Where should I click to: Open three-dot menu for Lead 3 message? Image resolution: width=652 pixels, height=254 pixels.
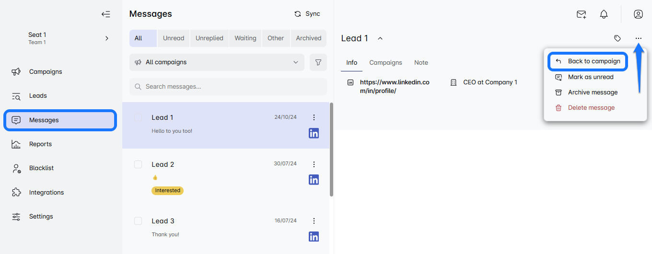coord(314,221)
